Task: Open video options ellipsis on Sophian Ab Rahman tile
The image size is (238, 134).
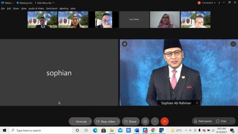Action: (x=233, y=44)
